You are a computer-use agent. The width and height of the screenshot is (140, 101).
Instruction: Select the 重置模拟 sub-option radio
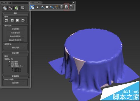(x=13, y=69)
